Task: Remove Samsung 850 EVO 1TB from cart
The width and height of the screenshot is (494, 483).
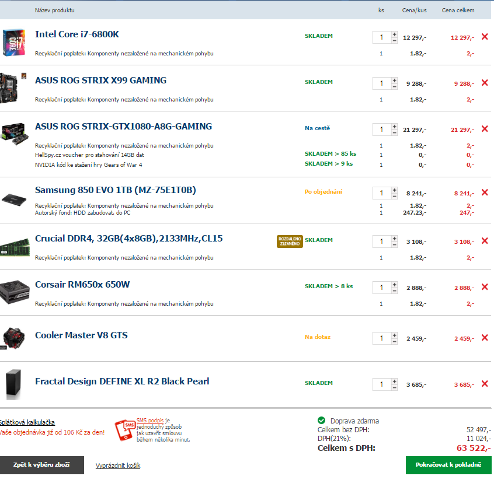Action: tap(485, 192)
